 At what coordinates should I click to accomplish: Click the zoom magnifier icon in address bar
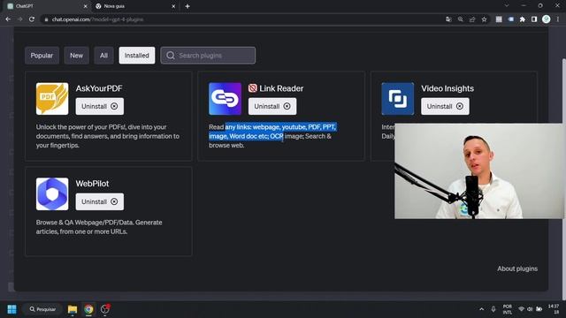(x=460, y=19)
